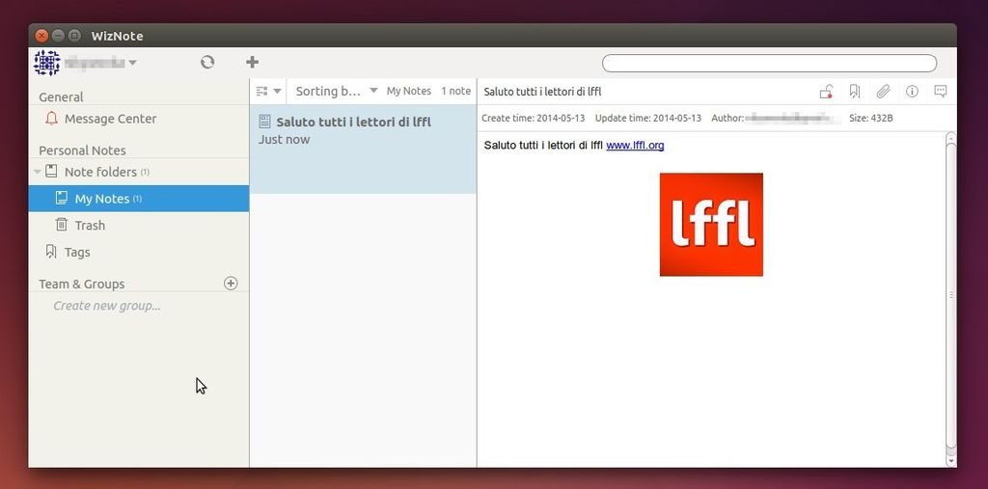
Task: Click the 'My Notes' label in list header
Action: 409,92
